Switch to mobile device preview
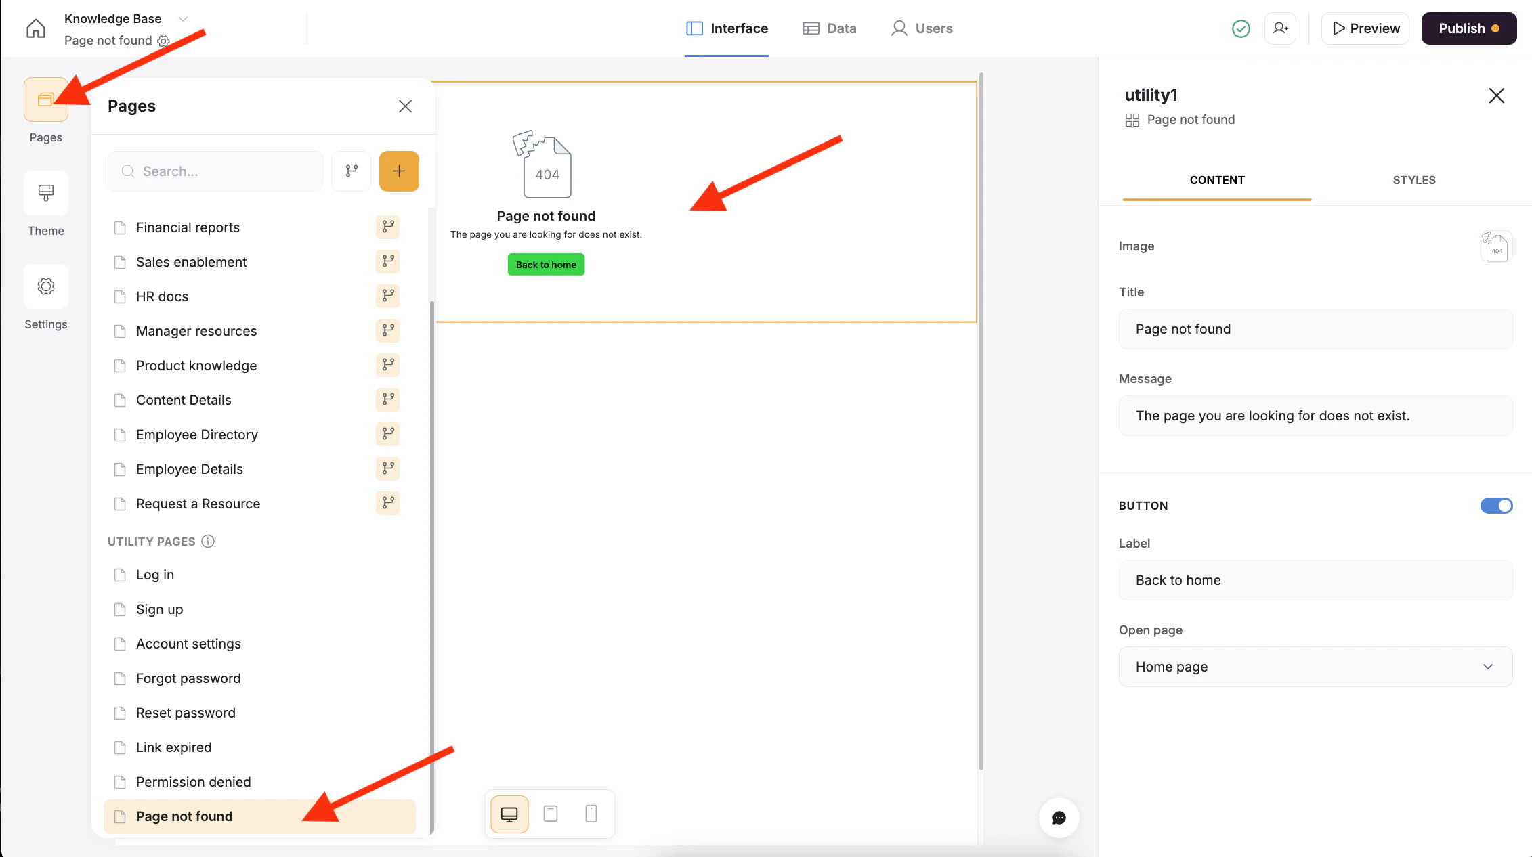The image size is (1532, 857). 591,814
